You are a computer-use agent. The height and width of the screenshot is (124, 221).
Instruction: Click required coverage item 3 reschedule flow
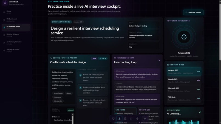[x=92, y=103]
